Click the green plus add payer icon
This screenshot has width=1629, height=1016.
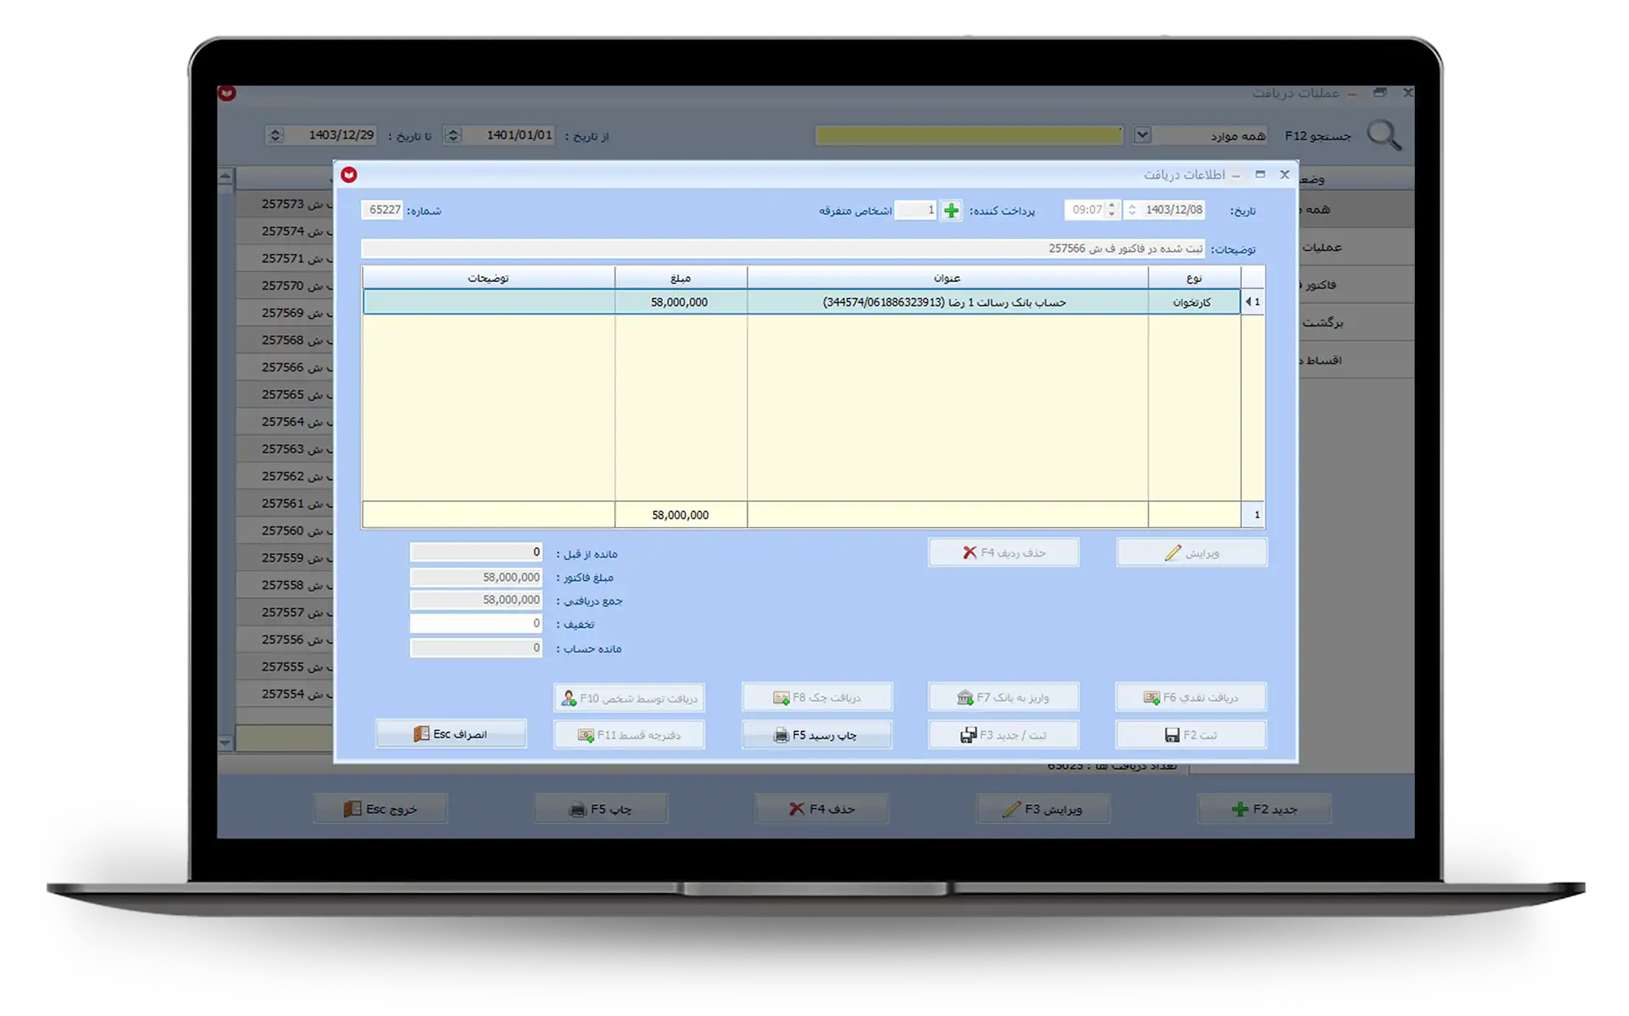(951, 211)
